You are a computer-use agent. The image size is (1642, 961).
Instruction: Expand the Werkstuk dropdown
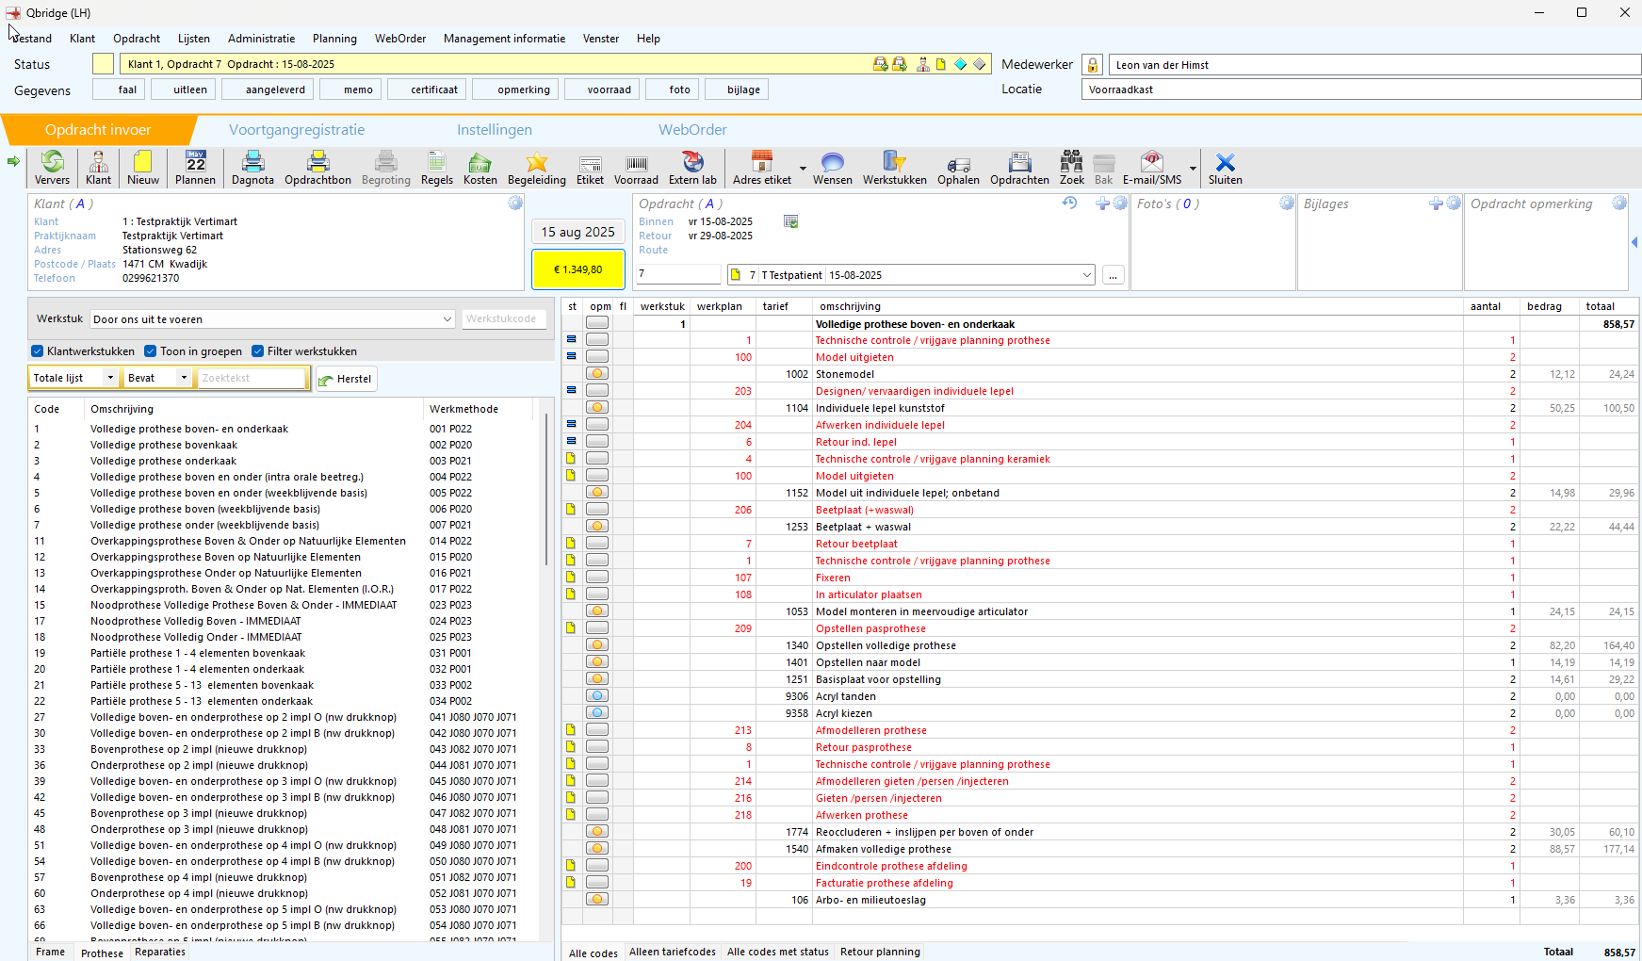pyautogui.click(x=447, y=319)
